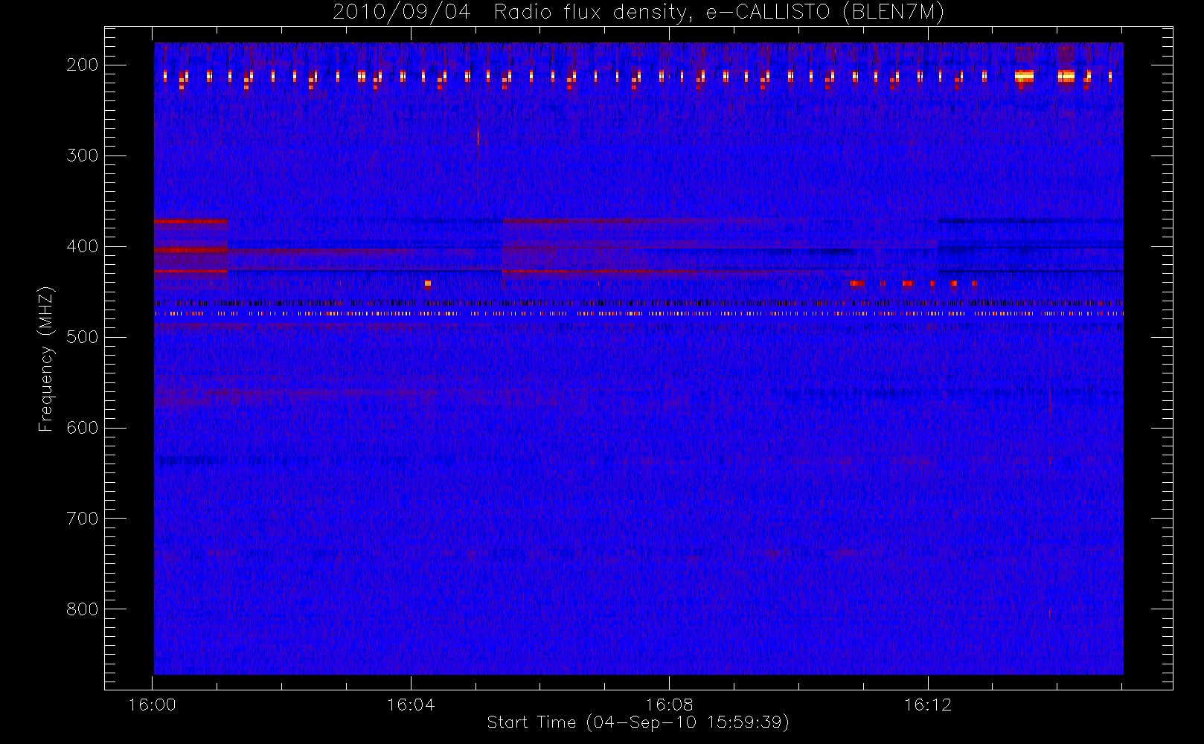
Task: Select the 700 frequency tick label
Action: coord(83,519)
